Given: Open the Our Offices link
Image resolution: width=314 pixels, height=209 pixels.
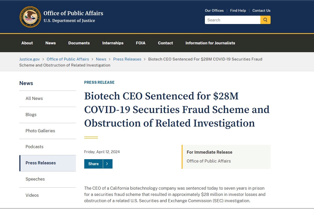Looking at the screenshot, I should pyautogui.click(x=214, y=10).
